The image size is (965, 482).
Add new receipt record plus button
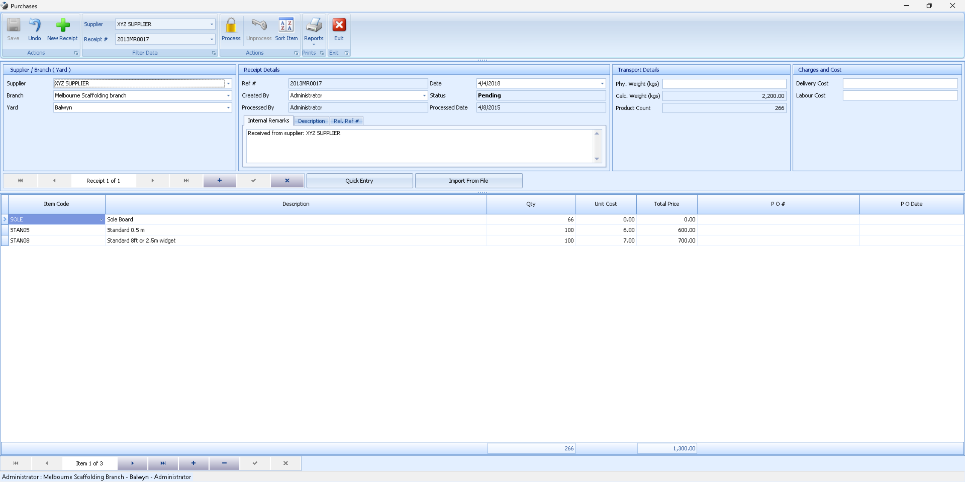click(220, 181)
